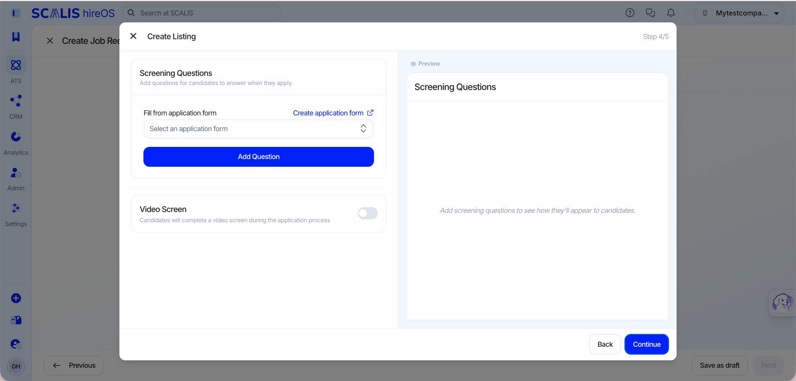Screen dimensions: 796x381
Task: Click the Previous button
Action: tap(74, 366)
